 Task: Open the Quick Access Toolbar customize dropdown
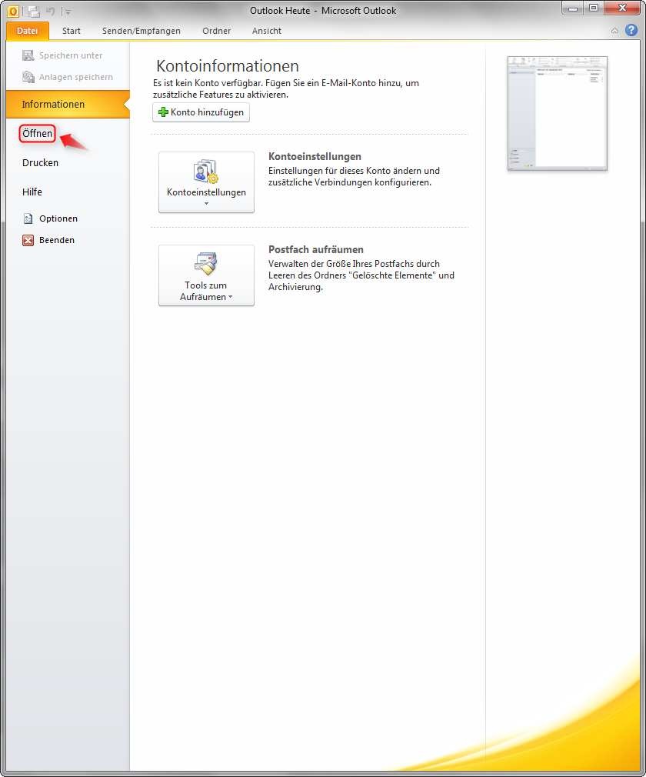[66, 11]
